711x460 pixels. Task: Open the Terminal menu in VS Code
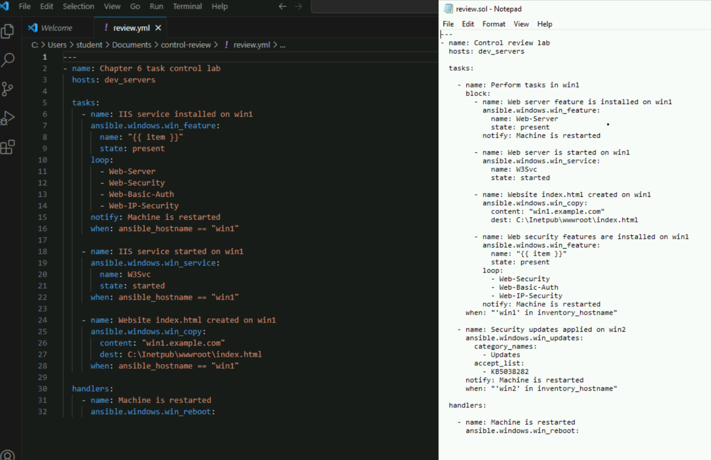187,6
